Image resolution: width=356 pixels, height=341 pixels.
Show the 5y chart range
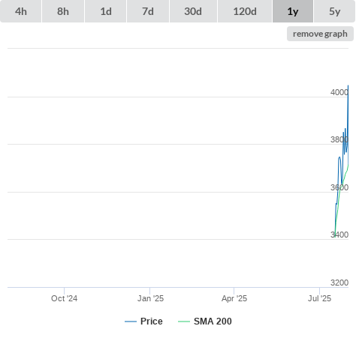click(x=334, y=11)
